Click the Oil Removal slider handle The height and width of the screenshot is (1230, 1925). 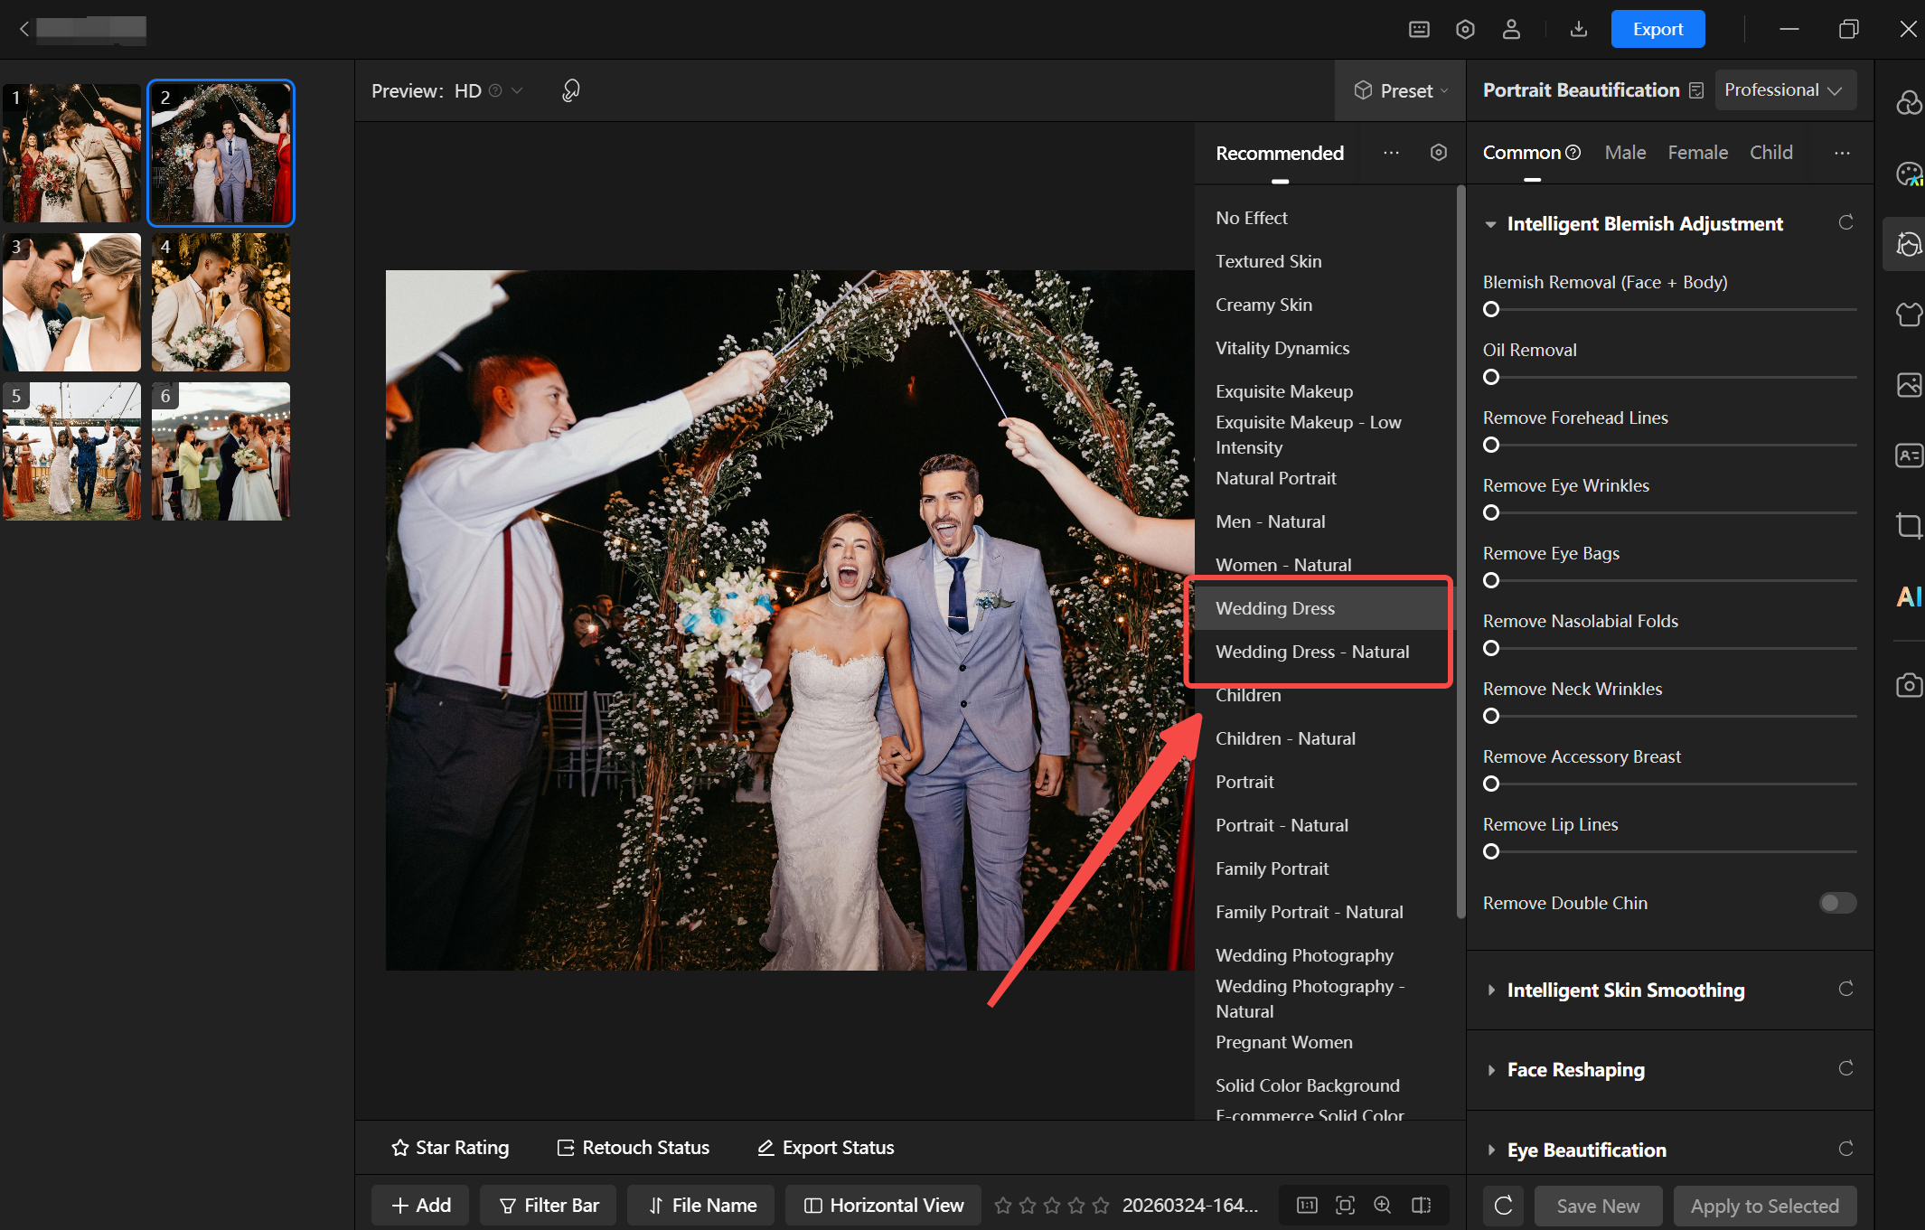pyautogui.click(x=1491, y=377)
